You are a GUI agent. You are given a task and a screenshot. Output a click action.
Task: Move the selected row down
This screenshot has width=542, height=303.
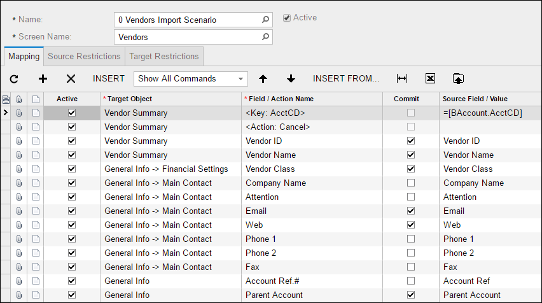[x=291, y=79]
